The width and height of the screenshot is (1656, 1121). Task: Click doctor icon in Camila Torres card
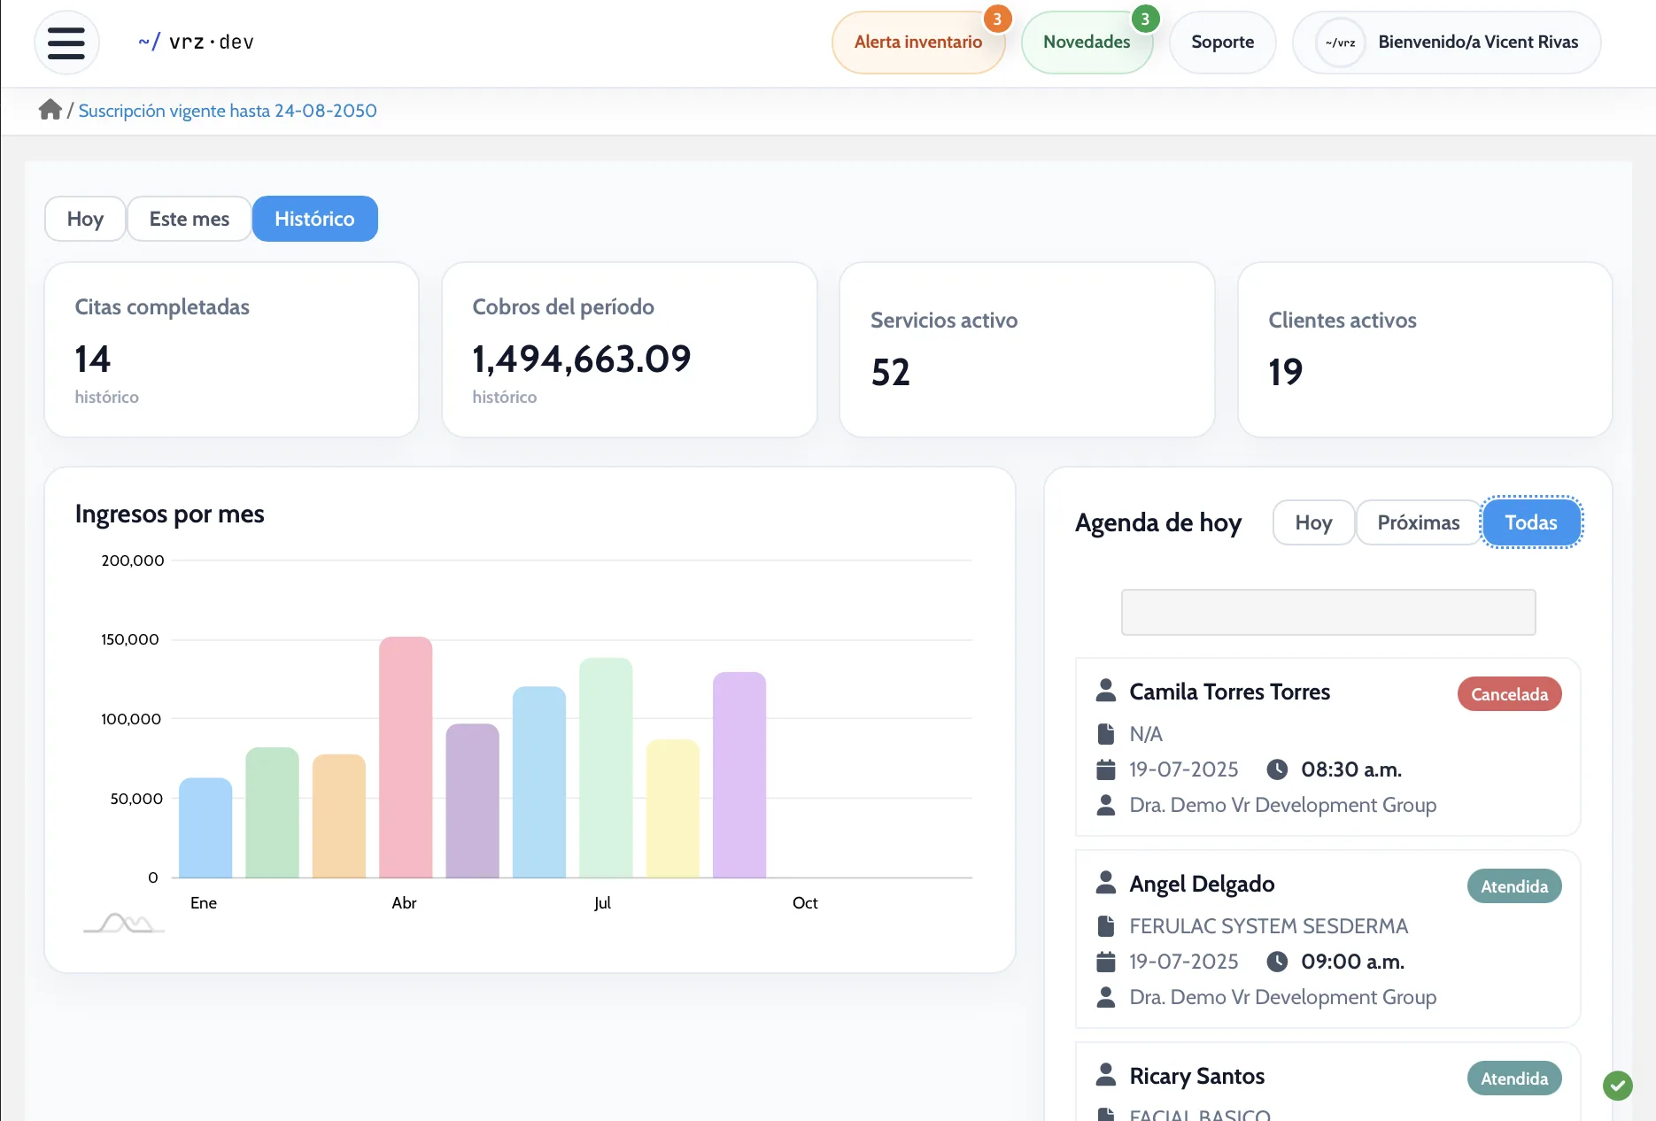[x=1106, y=805]
